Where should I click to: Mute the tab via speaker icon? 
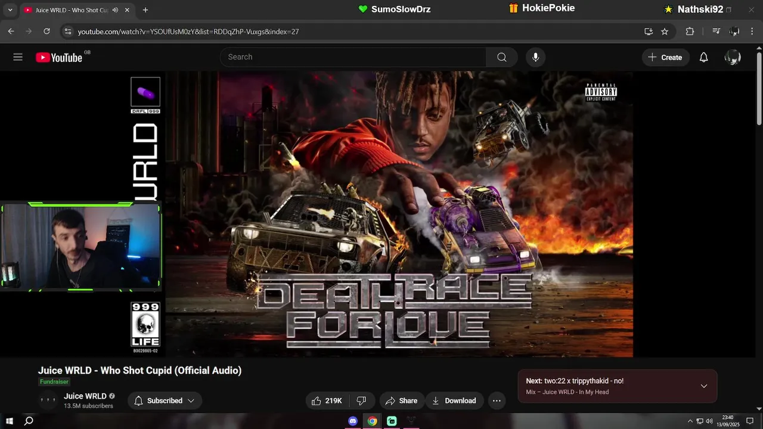coord(115,10)
